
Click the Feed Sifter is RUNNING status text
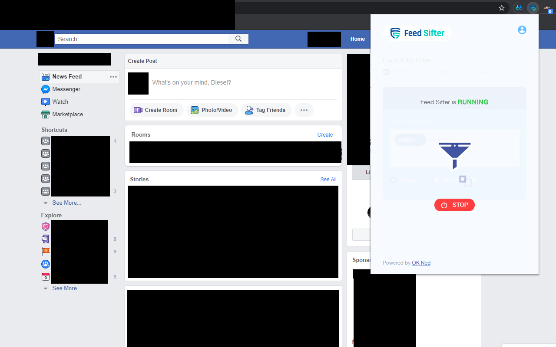pos(454,102)
